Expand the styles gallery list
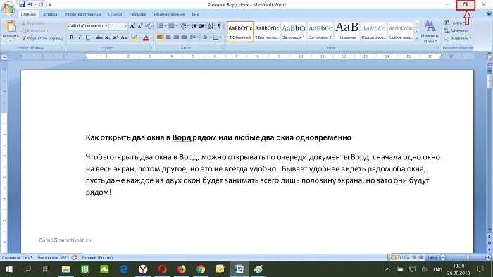This screenshot has height=277, width=493. [x=417, y=38]
